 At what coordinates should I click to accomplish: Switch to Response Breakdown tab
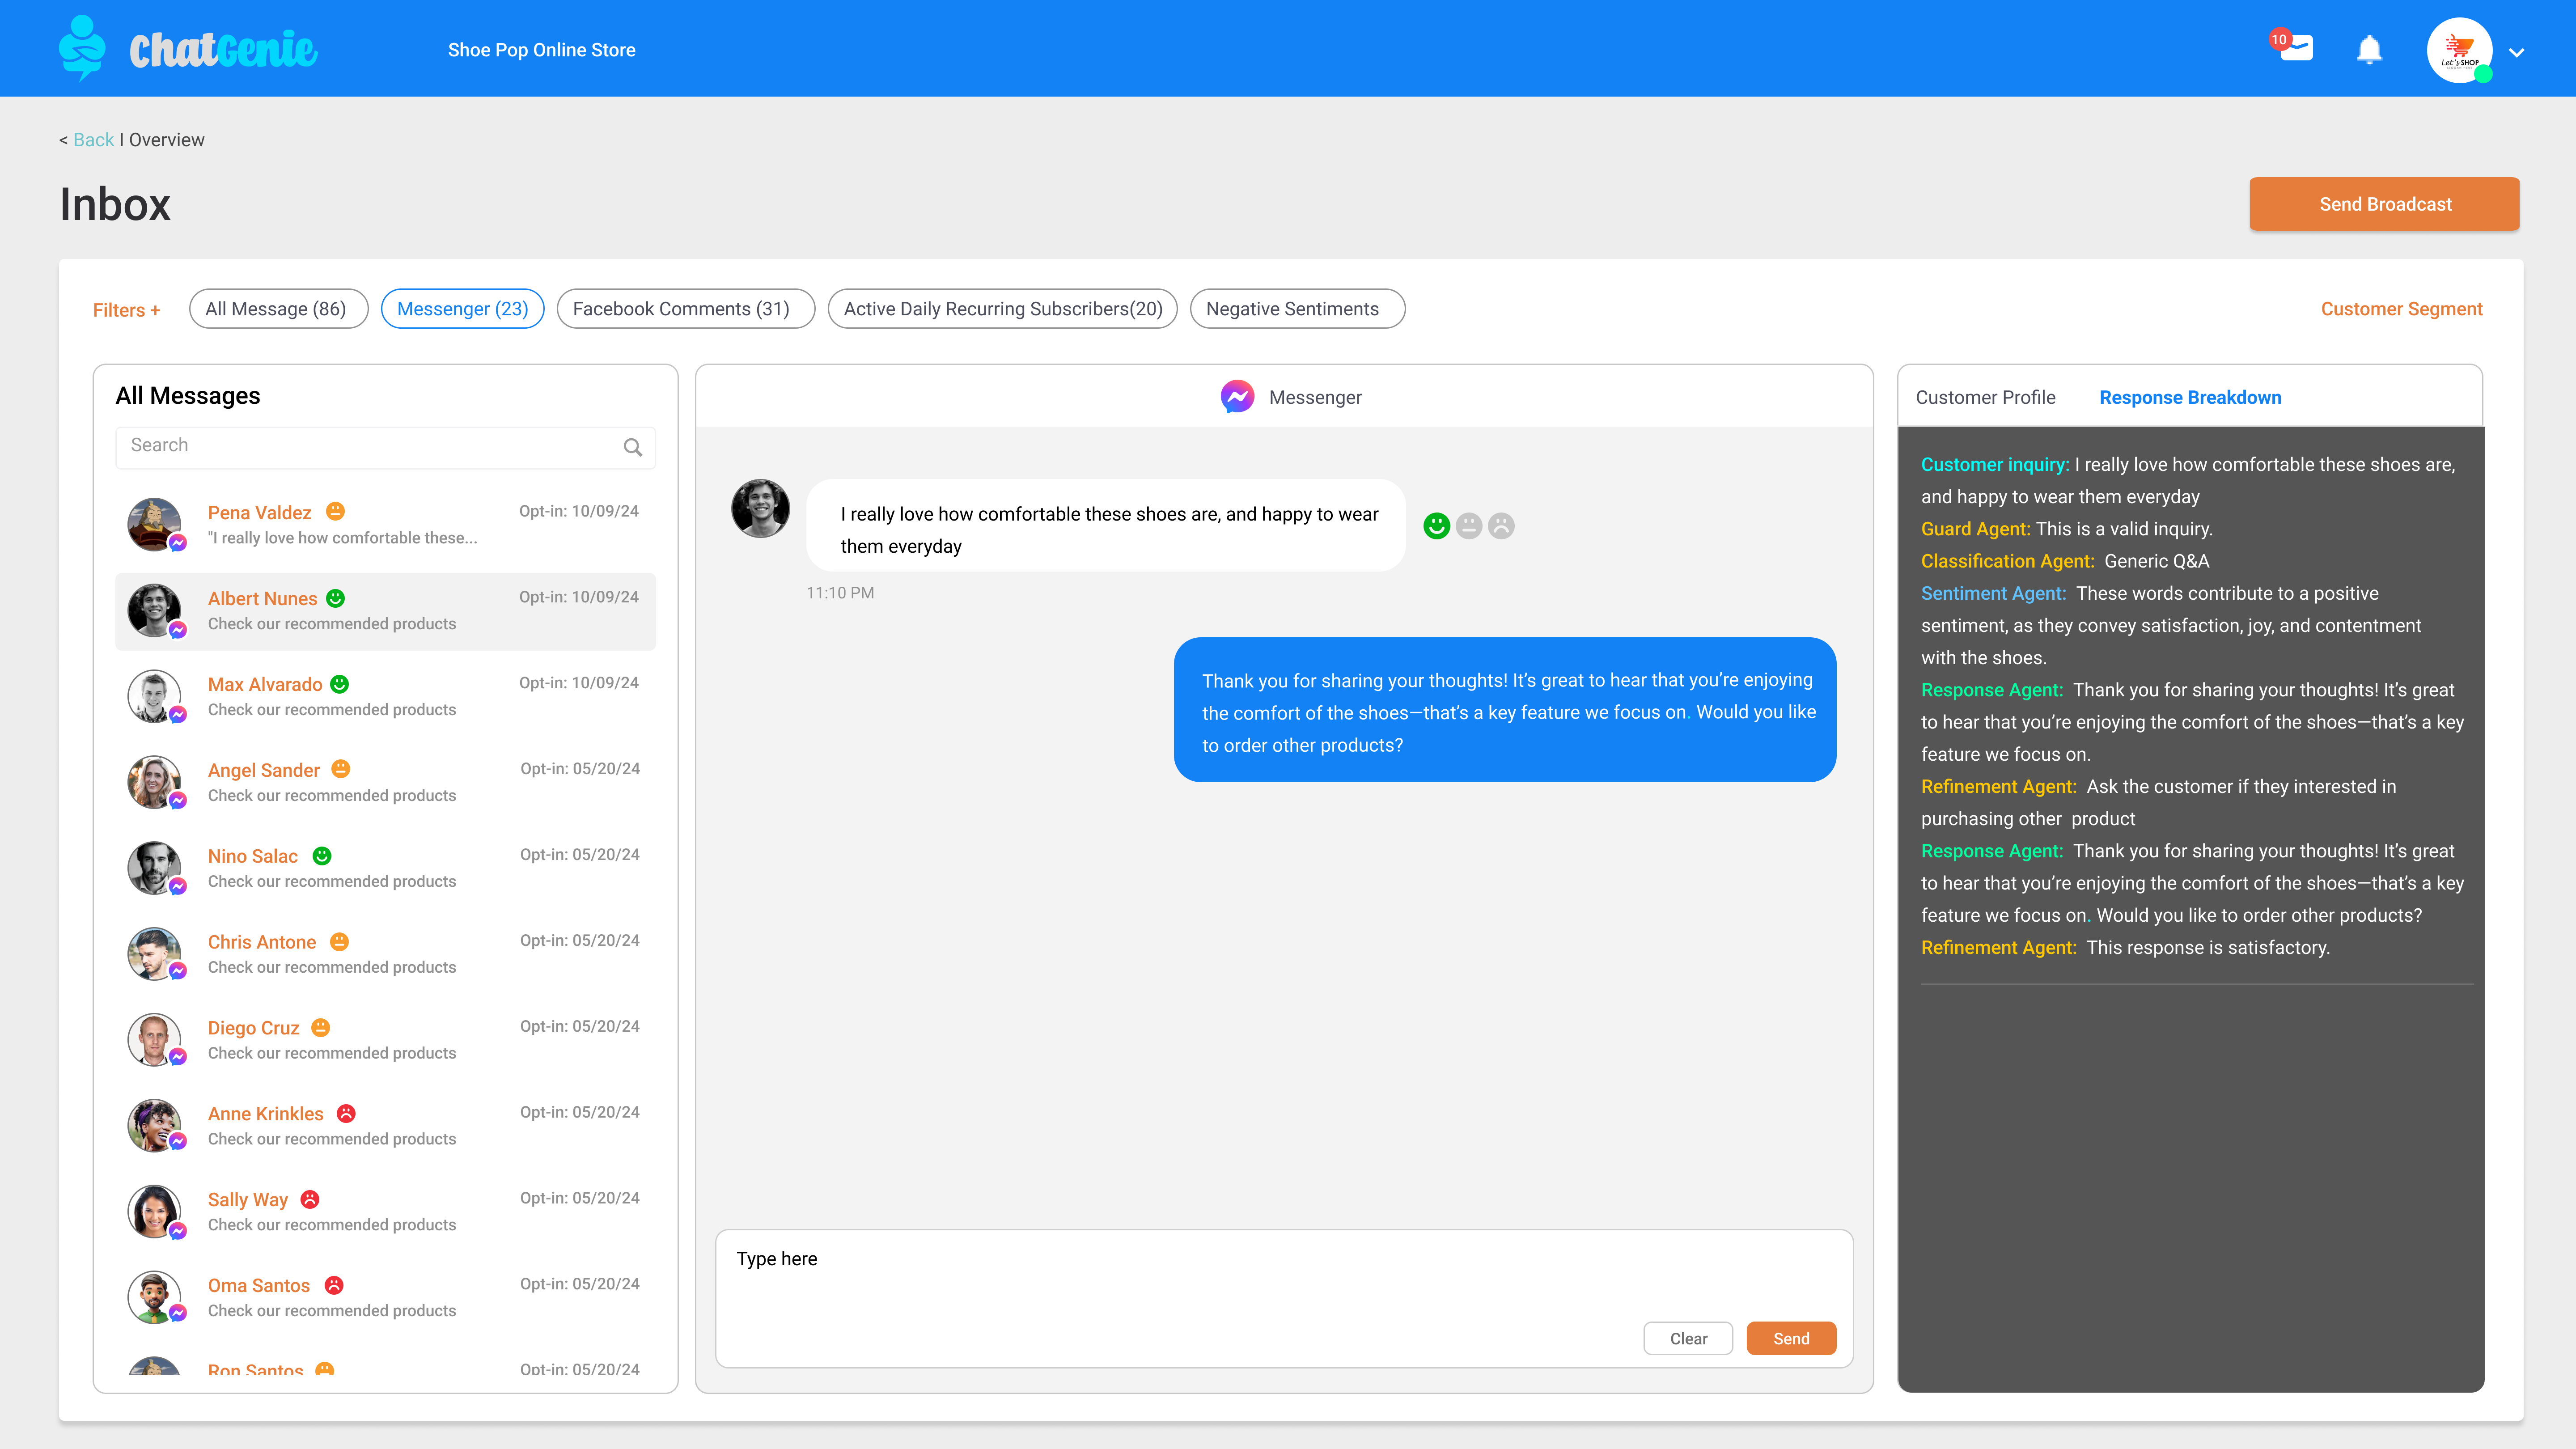tap(2190, 398)
